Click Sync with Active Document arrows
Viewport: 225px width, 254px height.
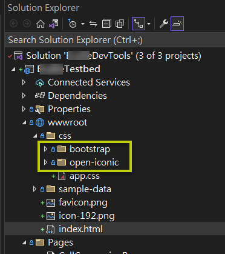coord(93,24)
